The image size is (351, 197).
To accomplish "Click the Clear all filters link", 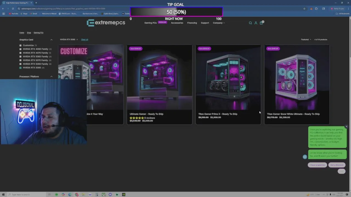I will click(x=84, y=39).
